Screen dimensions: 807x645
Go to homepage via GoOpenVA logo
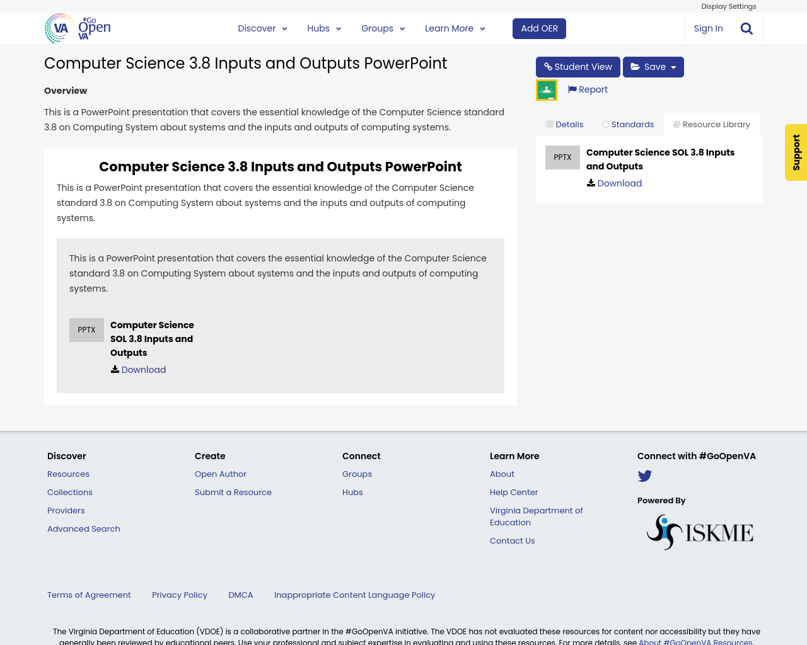(77, 28)
